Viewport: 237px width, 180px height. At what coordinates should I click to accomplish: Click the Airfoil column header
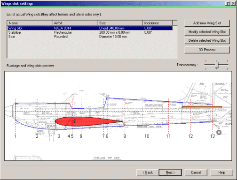tap(75, 23)
